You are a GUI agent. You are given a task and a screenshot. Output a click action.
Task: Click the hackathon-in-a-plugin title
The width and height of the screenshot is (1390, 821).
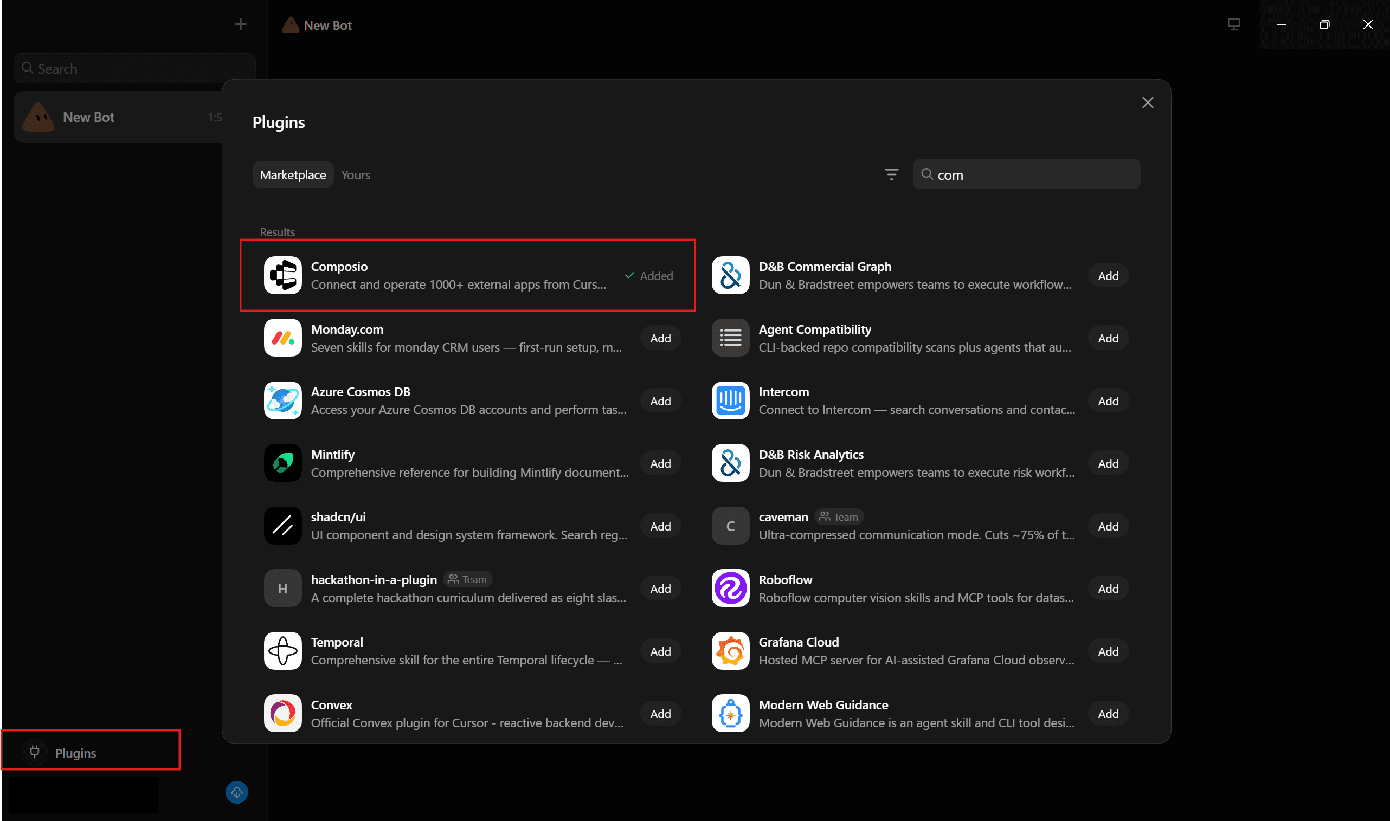coord(374,580)
